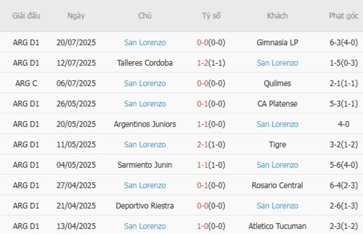
Task: Click the ARG C league label
Action: (26, 83)
